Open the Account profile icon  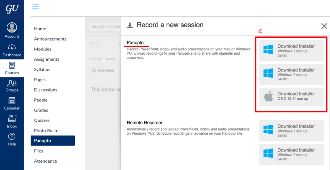(x=12, y=28)
